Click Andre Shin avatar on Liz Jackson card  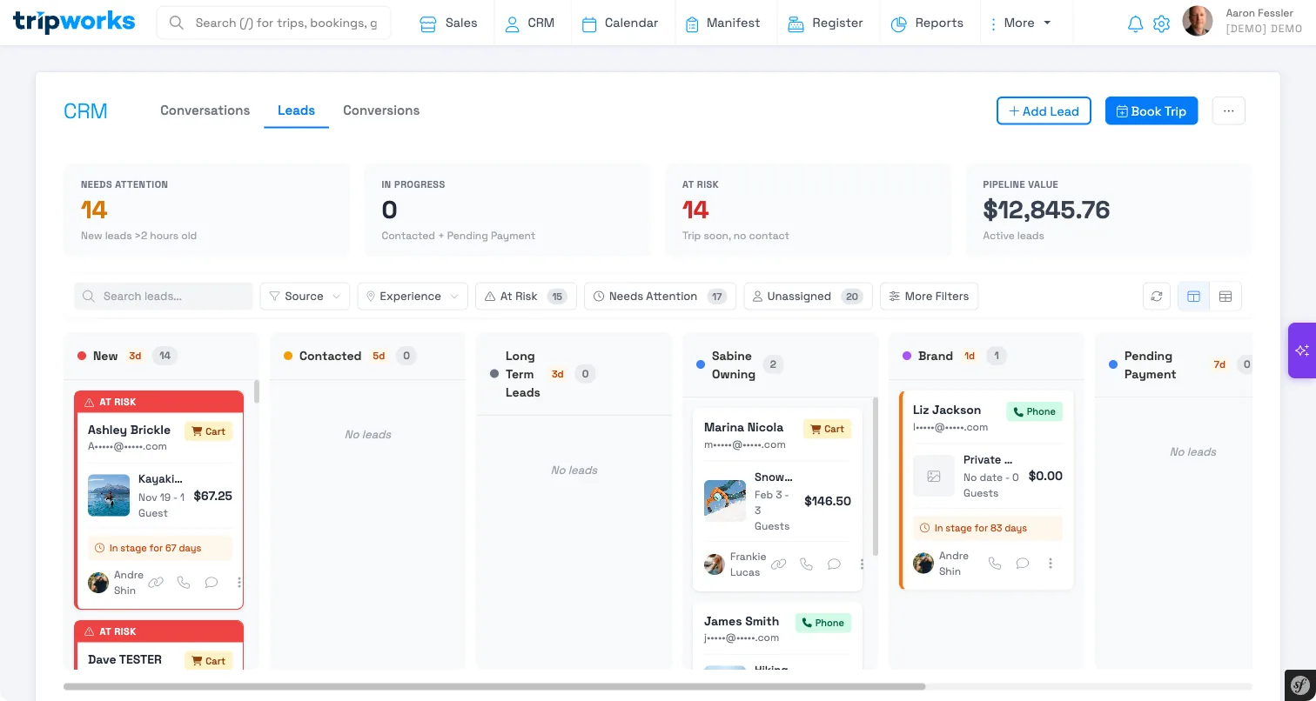tap(923, 564)
